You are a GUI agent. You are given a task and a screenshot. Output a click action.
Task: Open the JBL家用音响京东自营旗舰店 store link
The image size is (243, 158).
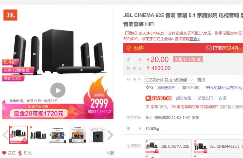(194, 107)
